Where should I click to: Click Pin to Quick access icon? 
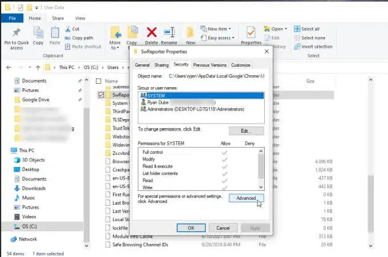tap(17, 32)
